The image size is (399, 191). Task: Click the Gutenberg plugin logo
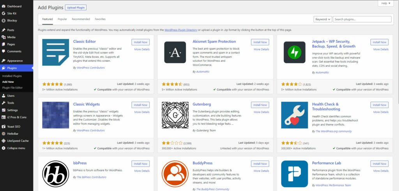[x=175, y=115]
